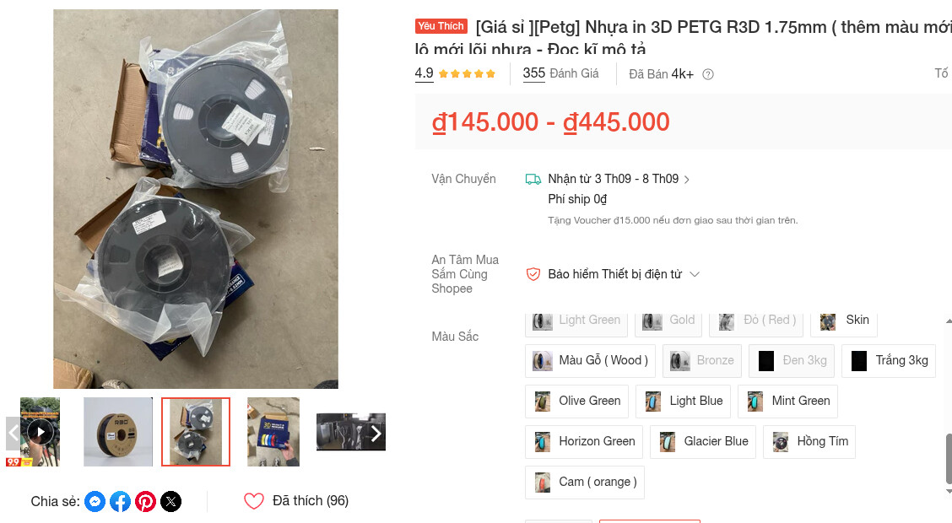
Task: Expand the delivery date details chevron
Action: 687,180
